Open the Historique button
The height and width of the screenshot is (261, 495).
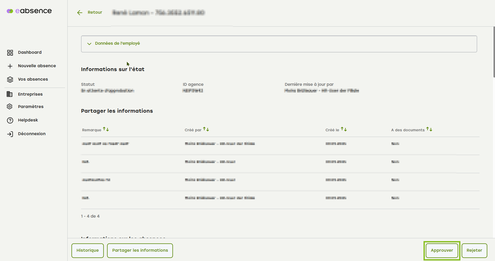tap(87, 250)
